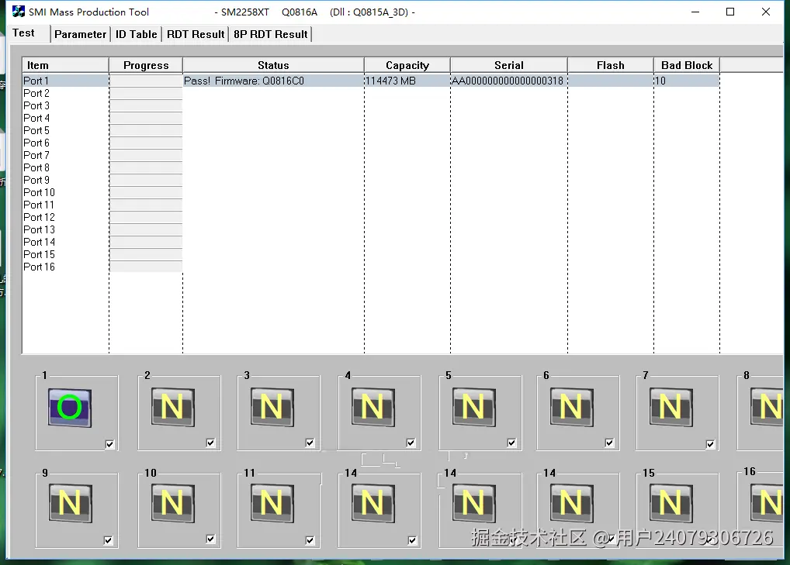The height and width of the screenshot is (565, 790).
Task: Click the Progress column header
Action: (146, 65)
